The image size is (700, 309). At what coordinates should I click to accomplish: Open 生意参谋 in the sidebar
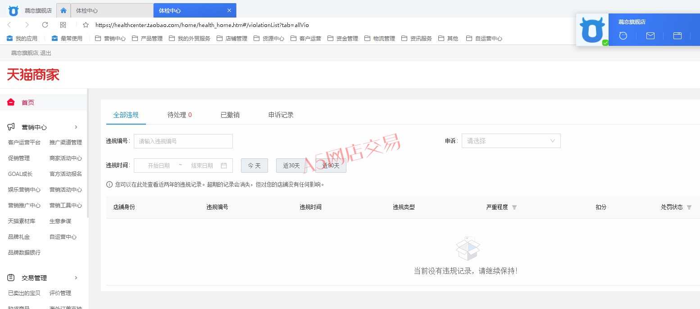pyautogui.click(x=60, y=221)
